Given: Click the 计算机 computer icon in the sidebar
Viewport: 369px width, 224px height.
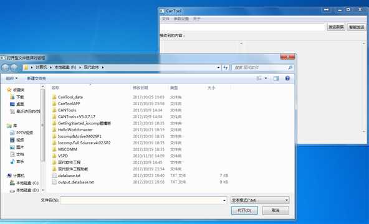Looking at the screenshot, I should 9,175.
